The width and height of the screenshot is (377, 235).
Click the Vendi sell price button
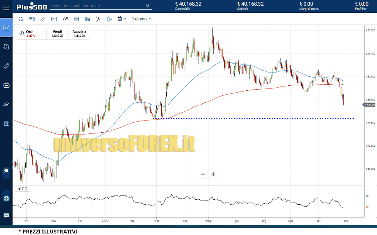point(57,34)
